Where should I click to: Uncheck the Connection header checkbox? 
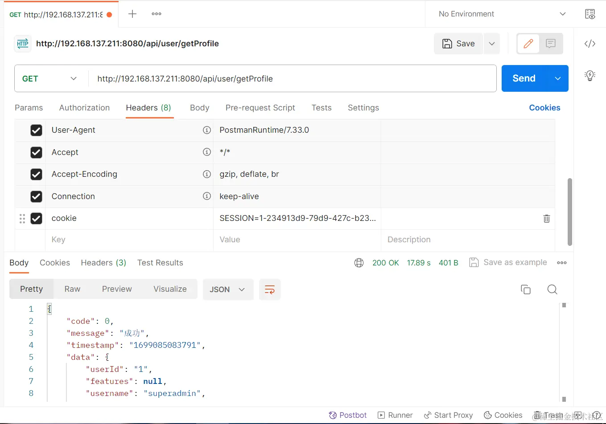(x=36, y=196)
